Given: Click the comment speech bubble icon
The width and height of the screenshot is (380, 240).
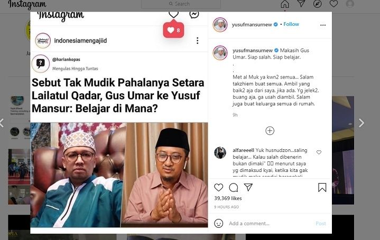Looking at the screenshot, I should coord(234,187).
